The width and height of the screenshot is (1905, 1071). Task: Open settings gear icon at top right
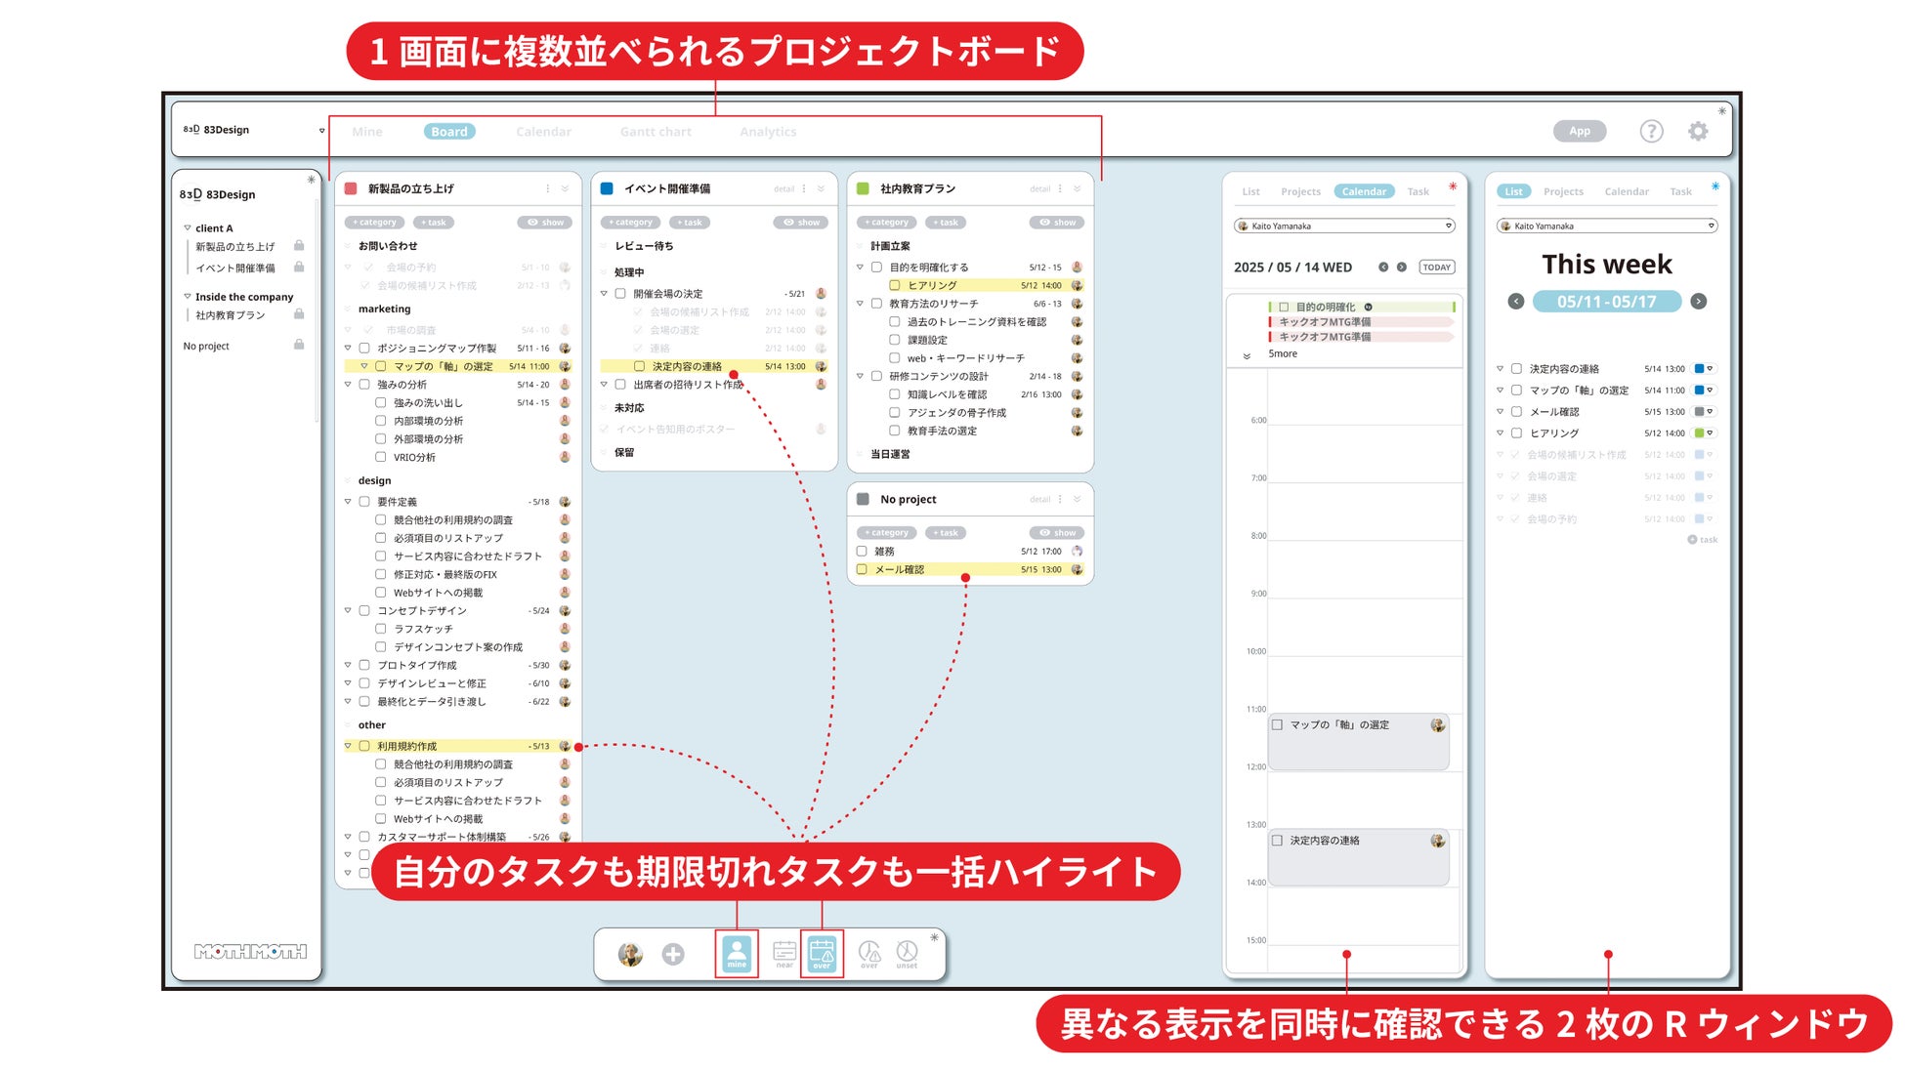pos(1698,131)
